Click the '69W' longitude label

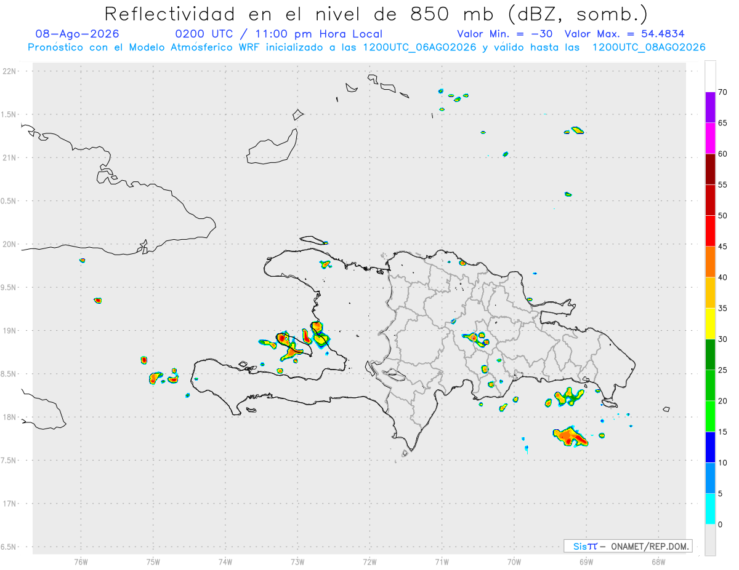pos(586,561)
